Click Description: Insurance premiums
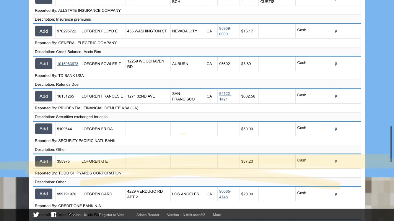 (x=63, y=19)
